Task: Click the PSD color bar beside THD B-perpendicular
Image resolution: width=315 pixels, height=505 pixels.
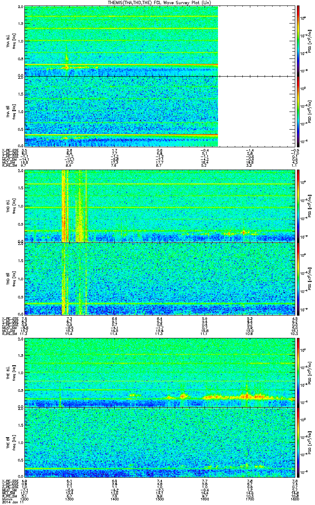Action: [298, 205]
